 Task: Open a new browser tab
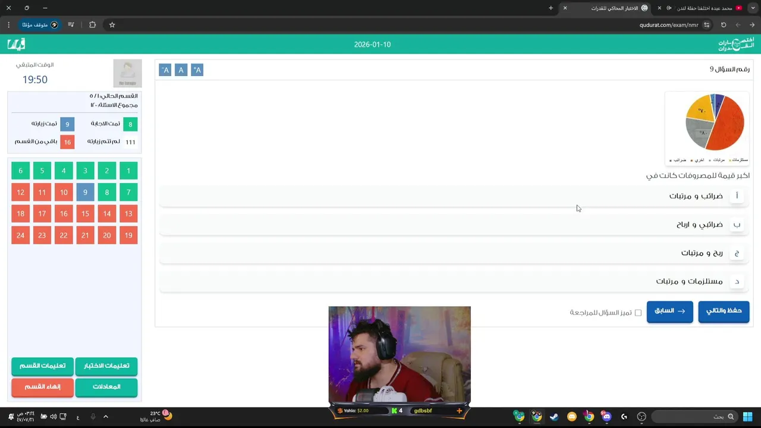coord(551,8)
